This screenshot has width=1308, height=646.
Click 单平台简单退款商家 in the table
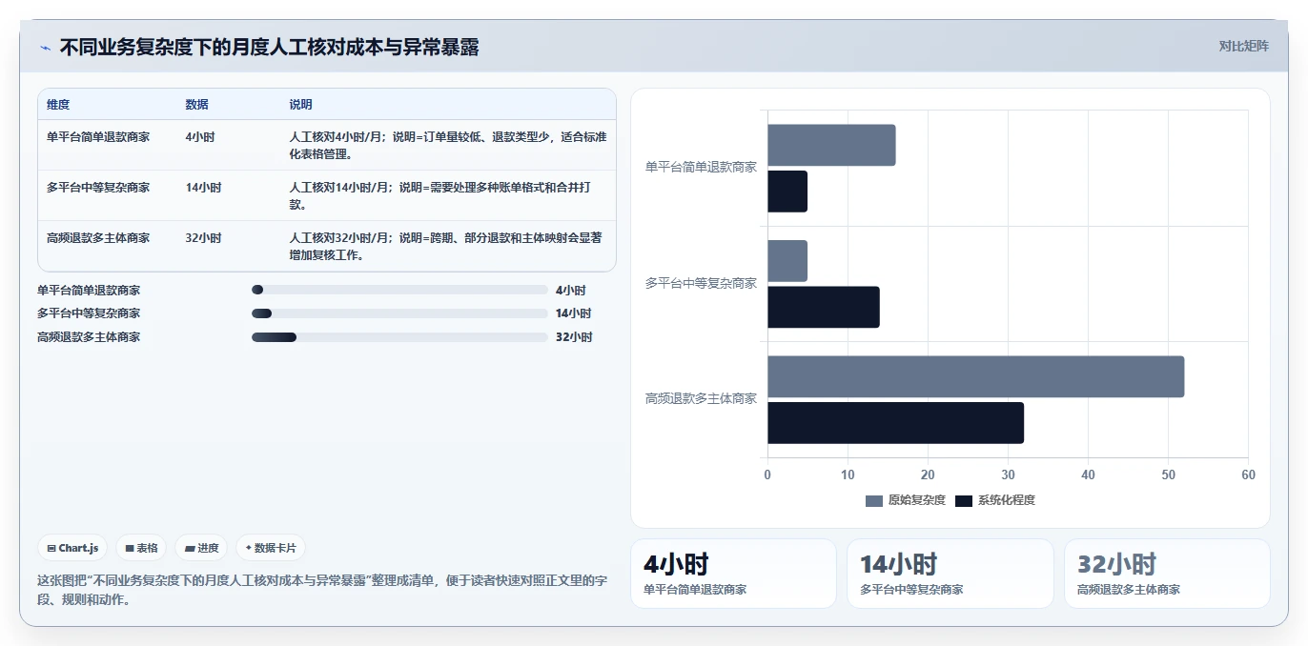(x=98, y=137)
